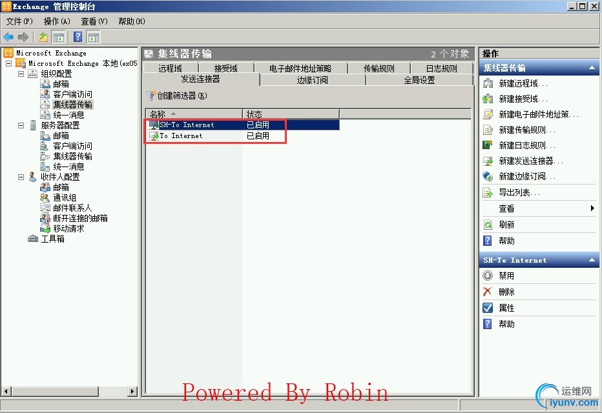Open the 文件(F) menu
This screenshot has width=602, height=413.
click(x=19, y=21)
